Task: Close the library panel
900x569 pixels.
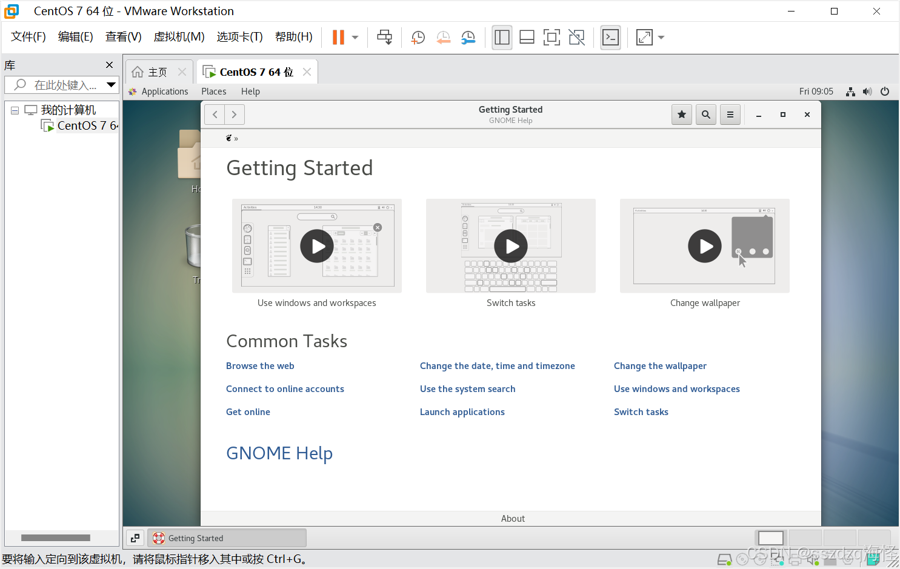Action: (x=109, y=65)
